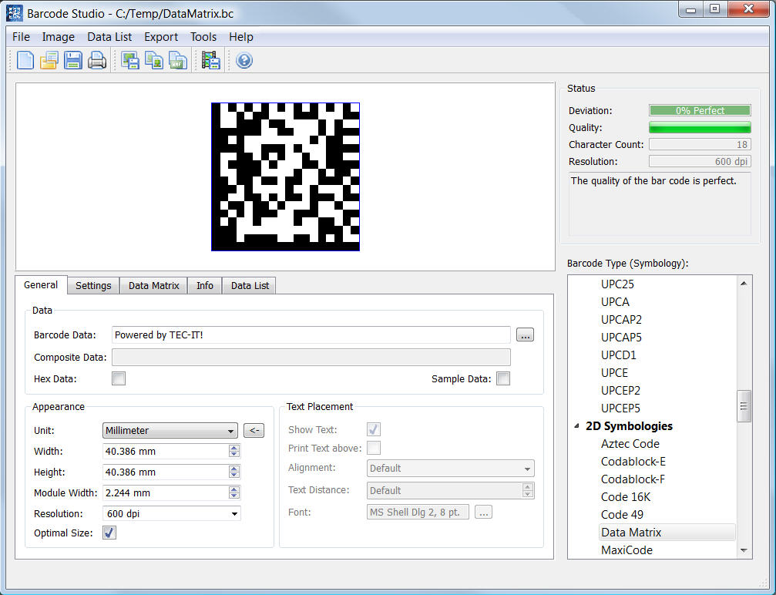Select UPCAP5 barcode type
Viewport: 776px width, 595px height.
pyautogui.click(x=621, y=338)
